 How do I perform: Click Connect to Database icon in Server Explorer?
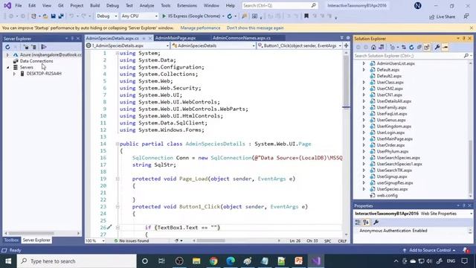[x=26, y=47]
